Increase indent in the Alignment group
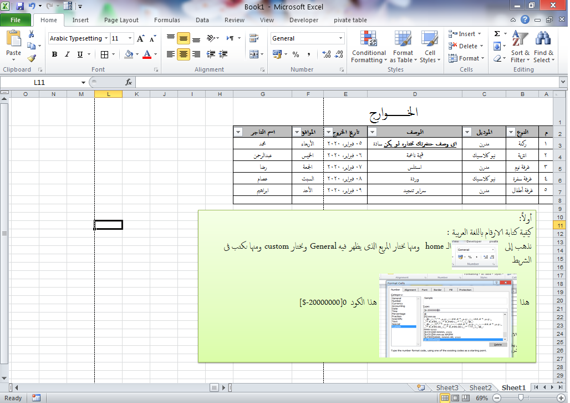 pyautogui.click(x=223, y=54)
